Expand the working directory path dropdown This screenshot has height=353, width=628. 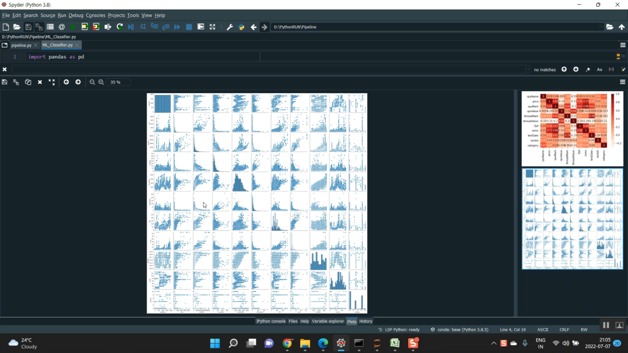[602, 27]
